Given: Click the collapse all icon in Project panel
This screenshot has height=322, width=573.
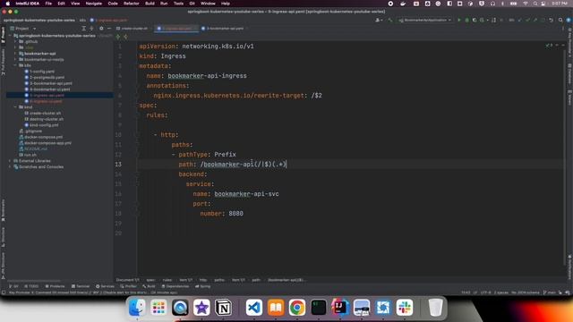Looking at the screenshot, I should (91, 28).
